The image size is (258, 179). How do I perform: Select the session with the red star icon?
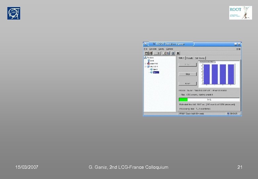(x=152, y=64)
